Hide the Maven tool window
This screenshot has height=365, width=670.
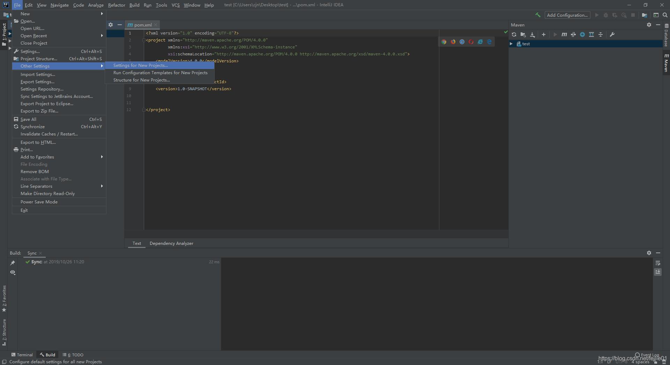pyautogui.click(x=658, y=25)
